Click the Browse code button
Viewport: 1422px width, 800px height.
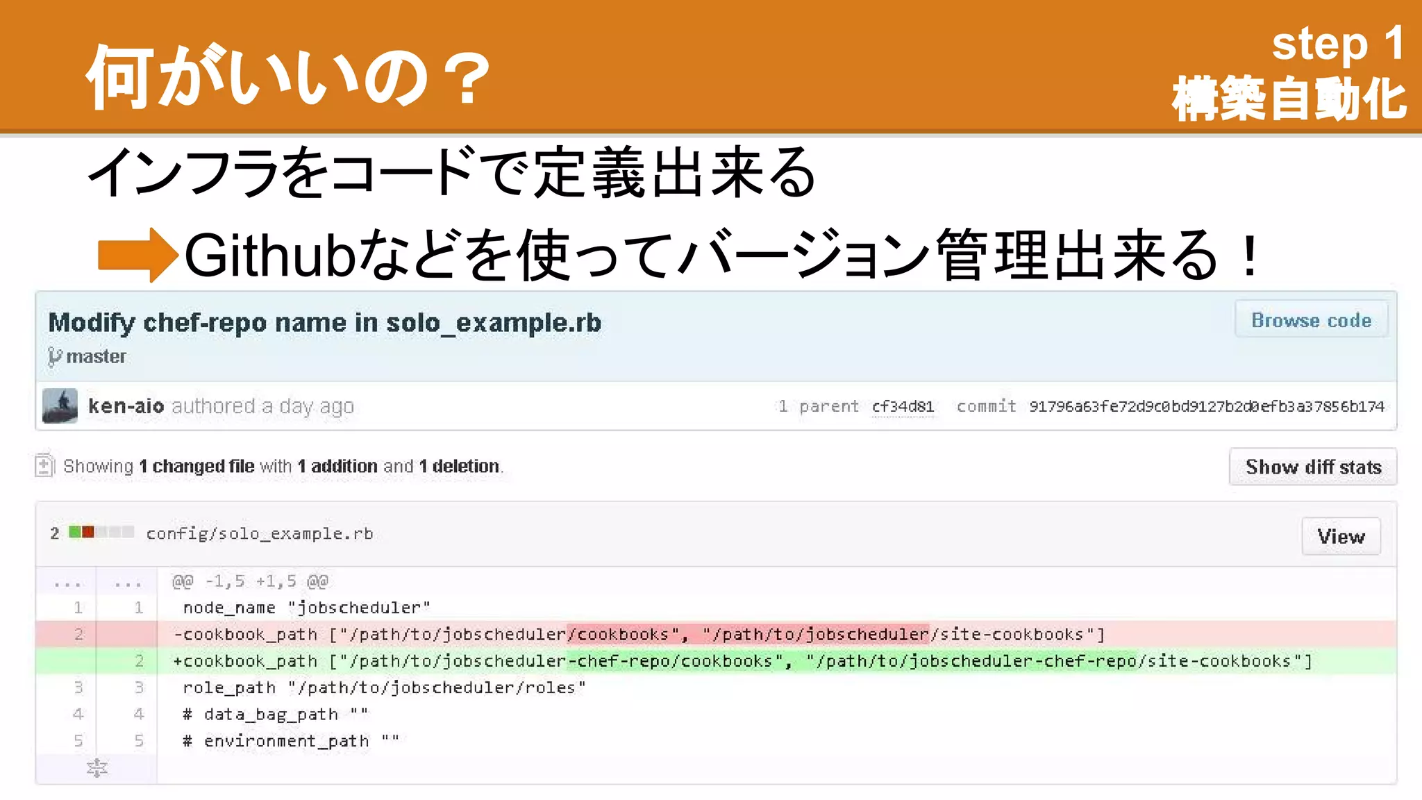(1311, 319)
